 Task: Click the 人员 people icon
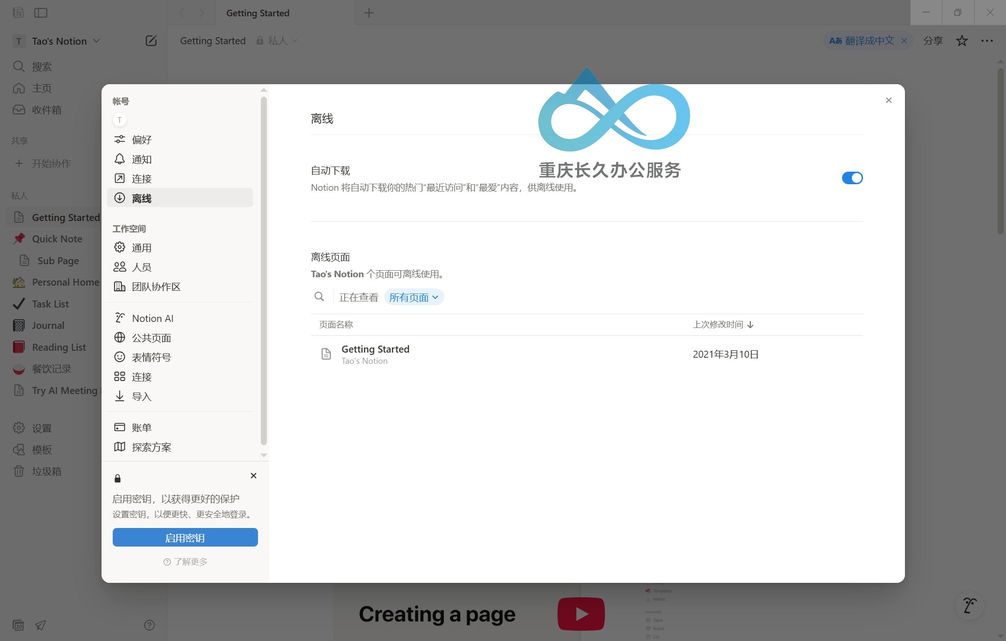(x=120, y=267)
